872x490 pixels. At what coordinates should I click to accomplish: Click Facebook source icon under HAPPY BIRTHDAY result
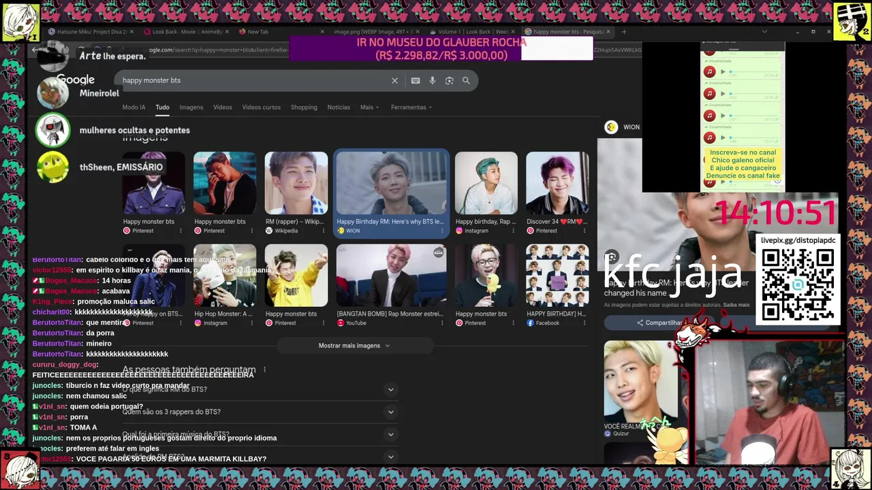[530, 323]
